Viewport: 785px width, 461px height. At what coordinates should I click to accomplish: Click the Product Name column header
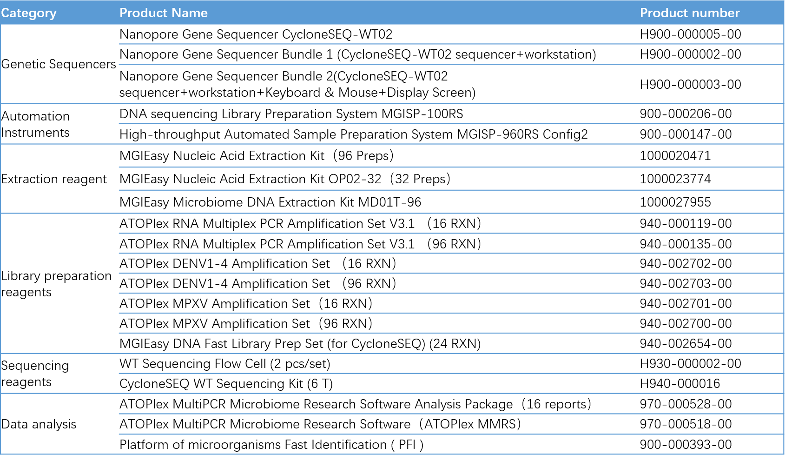(x=164, y=13)
